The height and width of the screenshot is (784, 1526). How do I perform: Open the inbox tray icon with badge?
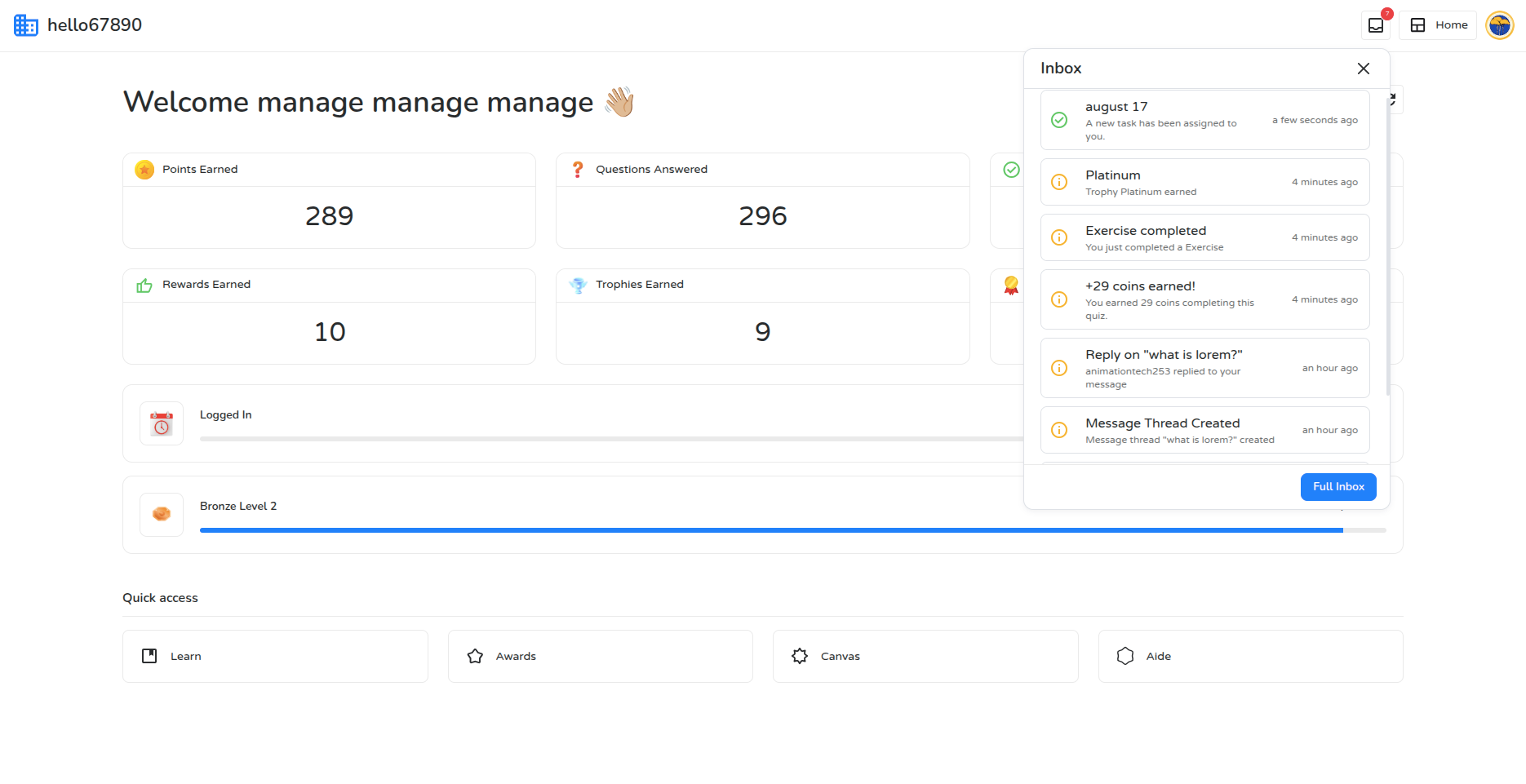pos(1376,25)
